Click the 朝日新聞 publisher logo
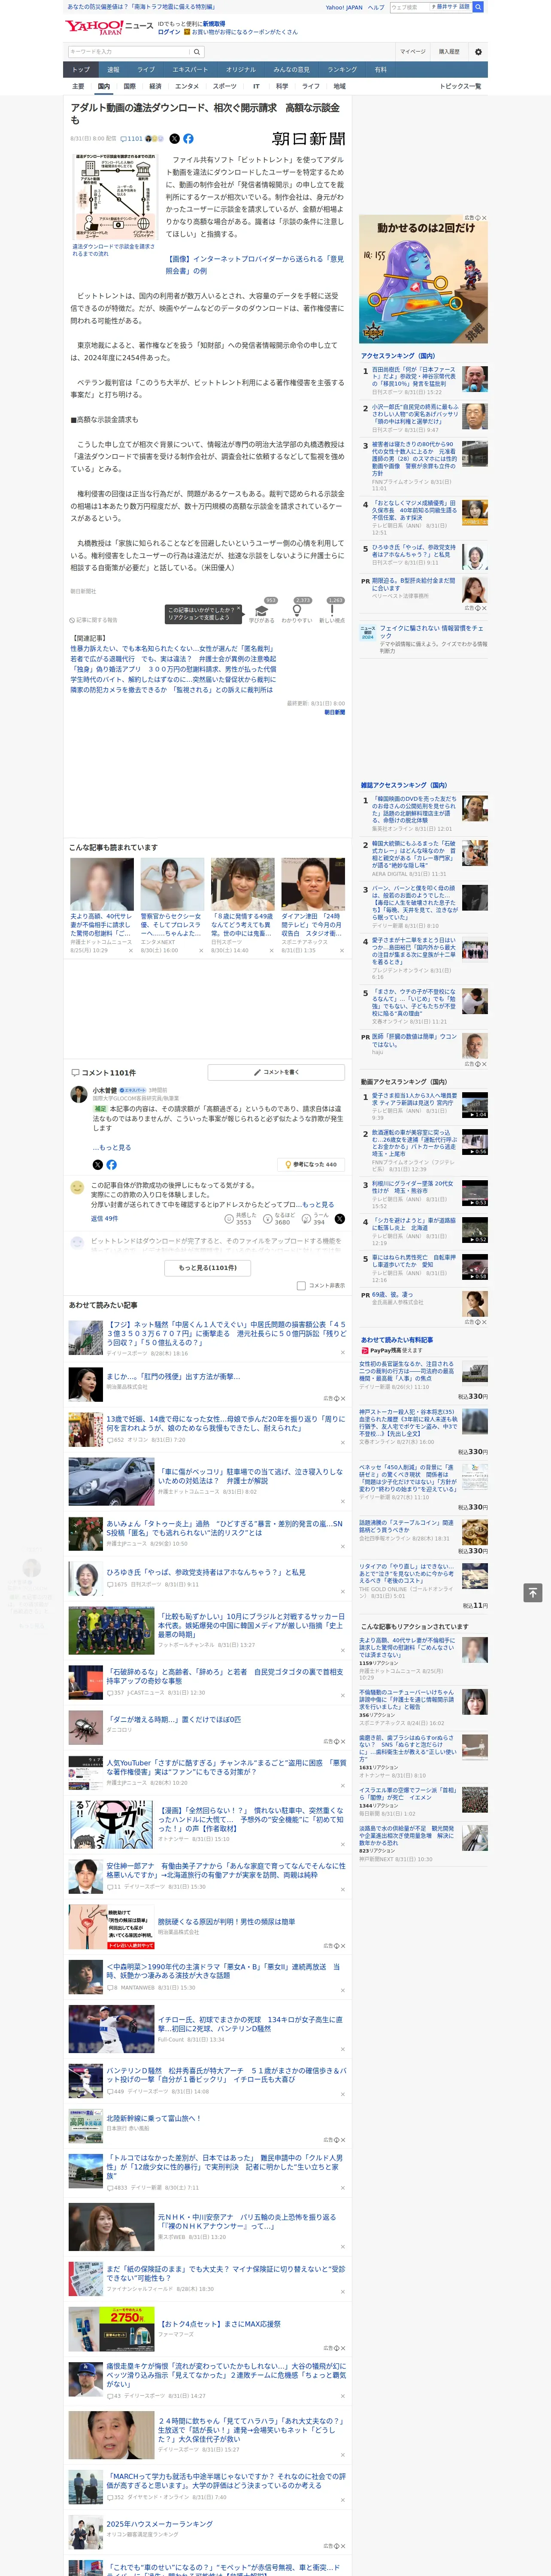 [x=308, y=139]
